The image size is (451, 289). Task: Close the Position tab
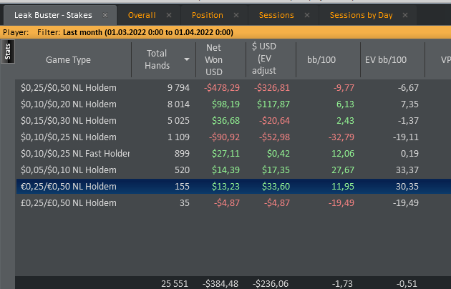pos(236,15)
